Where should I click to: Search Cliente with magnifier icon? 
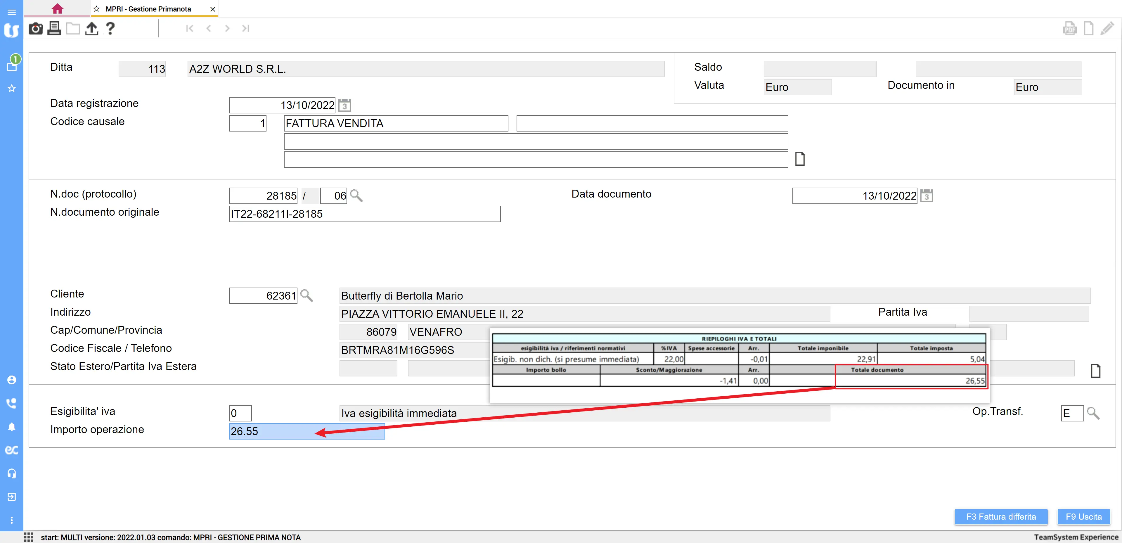coord(307,295)
